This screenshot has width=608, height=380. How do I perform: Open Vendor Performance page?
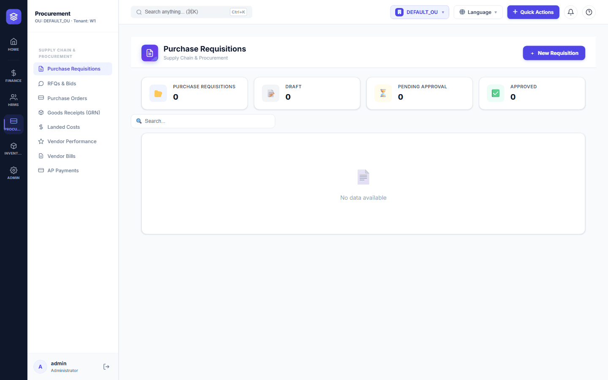(73, 141)
